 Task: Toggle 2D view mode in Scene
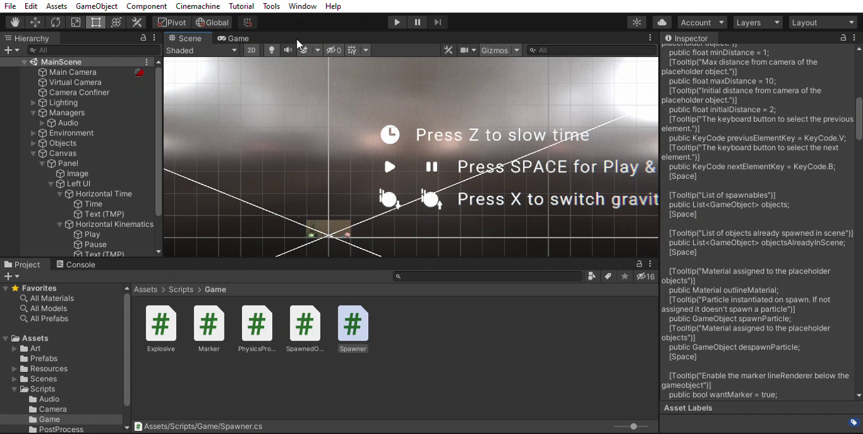point(251,50)
